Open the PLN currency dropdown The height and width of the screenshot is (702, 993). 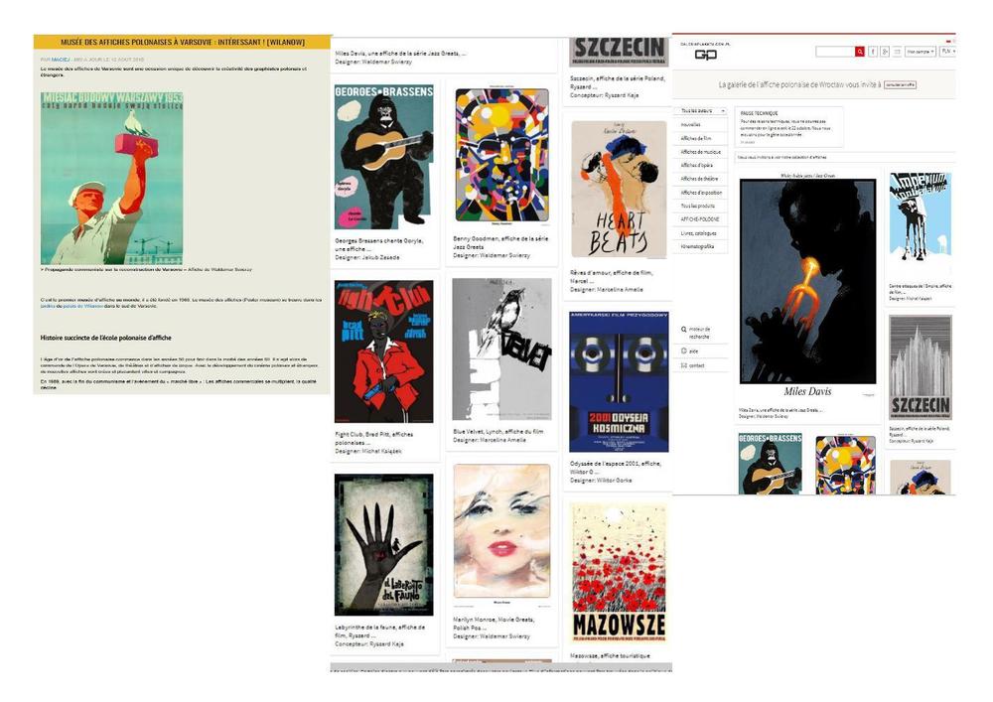click(948, 52)
